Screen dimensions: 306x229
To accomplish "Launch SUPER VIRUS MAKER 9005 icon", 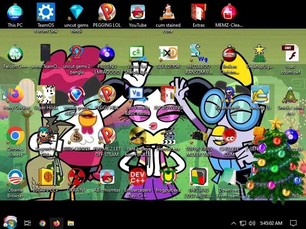I will (199, 135).
